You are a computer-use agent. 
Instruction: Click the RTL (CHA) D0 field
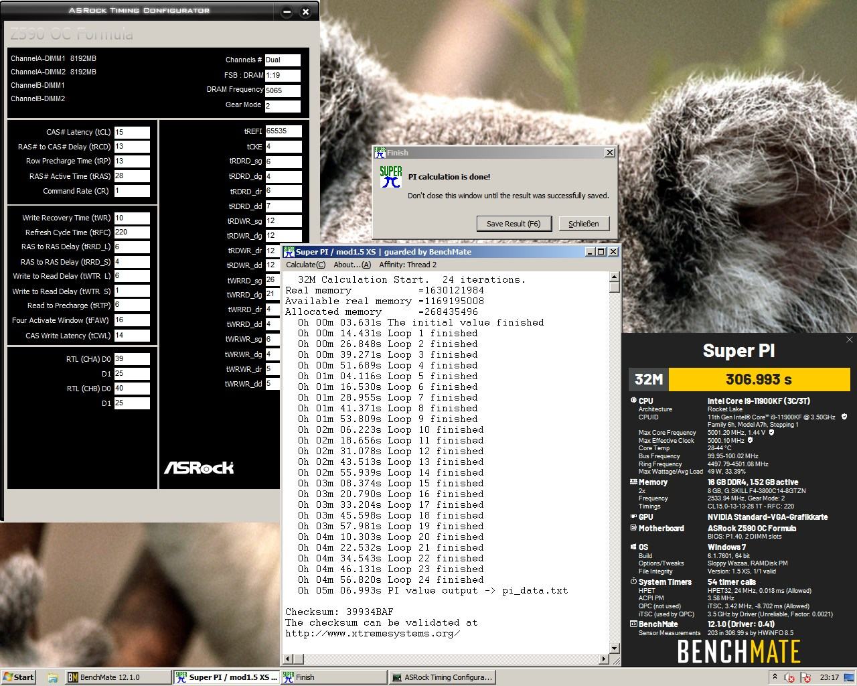click(132, 358)
